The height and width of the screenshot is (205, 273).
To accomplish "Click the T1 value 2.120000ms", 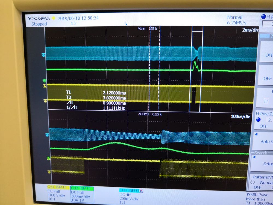I will click(x=114, y=93).
